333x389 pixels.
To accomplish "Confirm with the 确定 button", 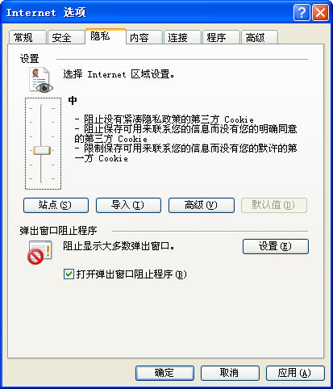I will [164, 373].
